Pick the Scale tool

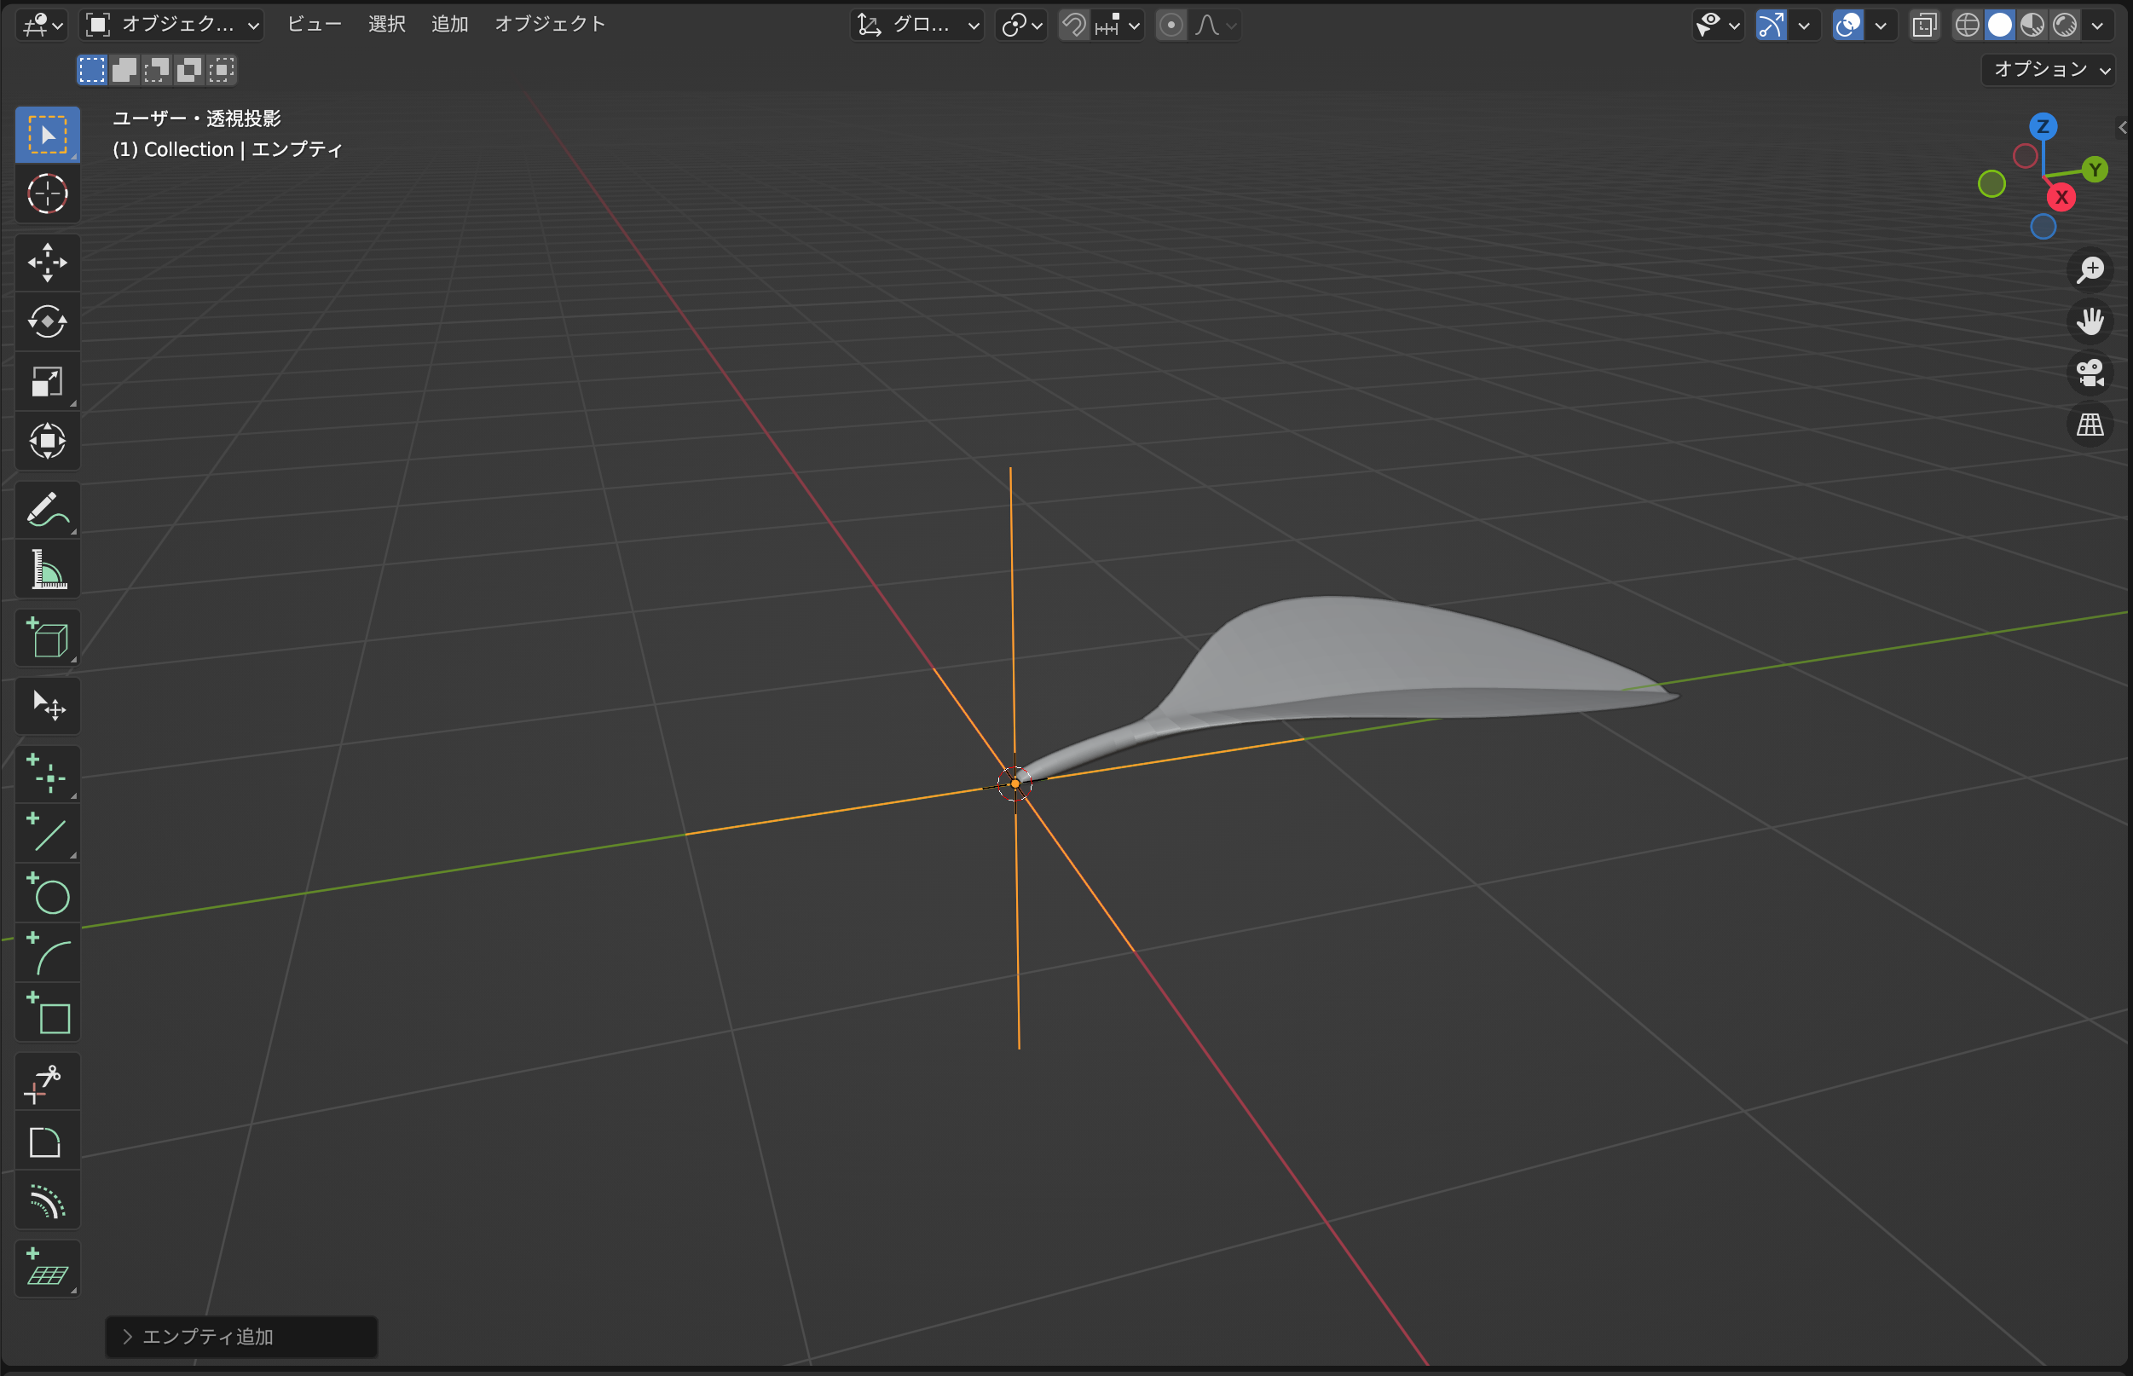click(48, 382)
